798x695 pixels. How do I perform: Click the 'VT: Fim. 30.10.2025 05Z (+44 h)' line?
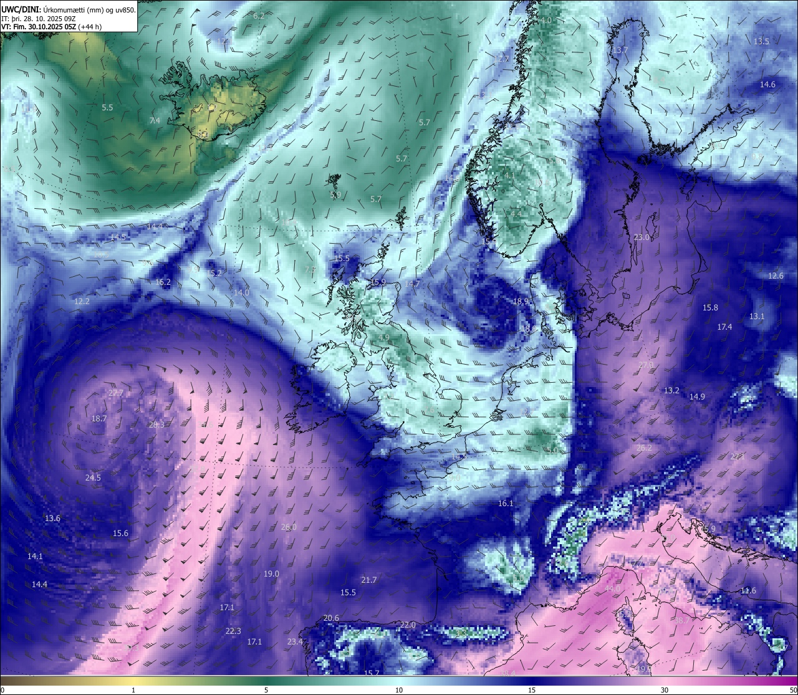pyautogui.click(x=52, y=27)
